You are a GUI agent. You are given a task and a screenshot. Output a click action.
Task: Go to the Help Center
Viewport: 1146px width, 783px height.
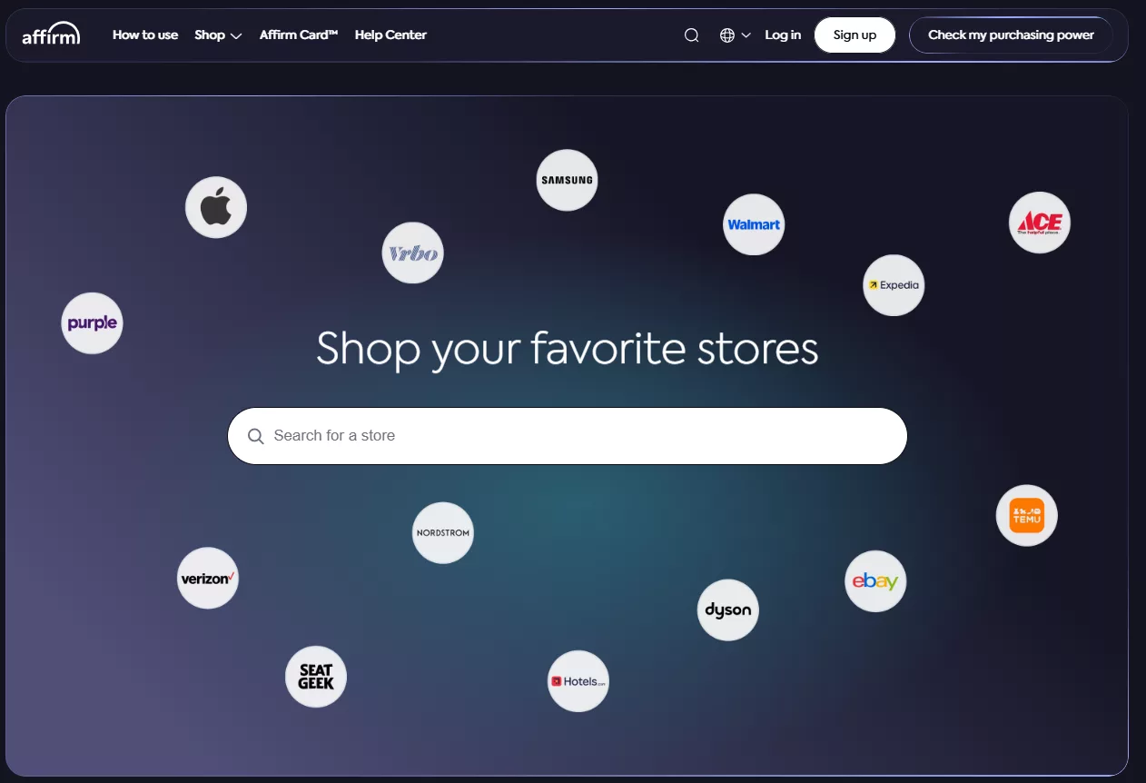coord(390,35)
